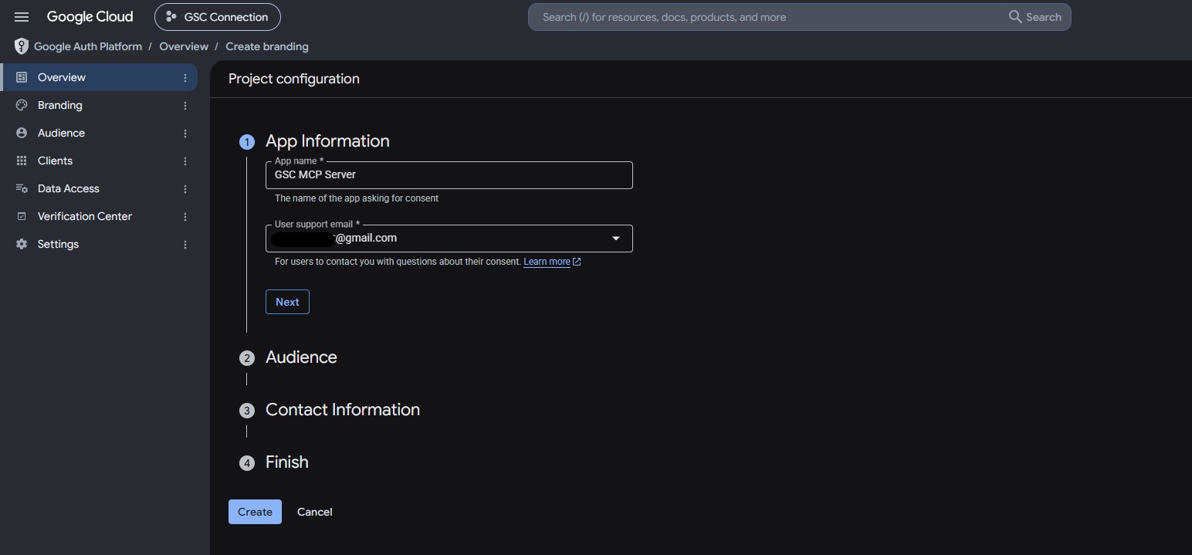Image resolution: width=1192 pixels, height=555 pixels.
Task: Expand the App Information step
Action: click(327, 141)
